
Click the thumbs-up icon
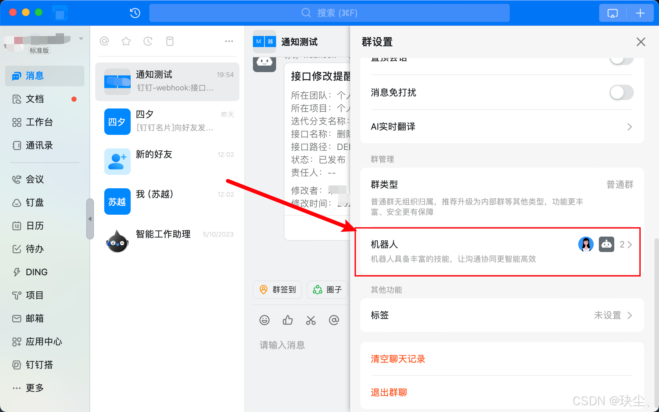[x=288, y=320]
